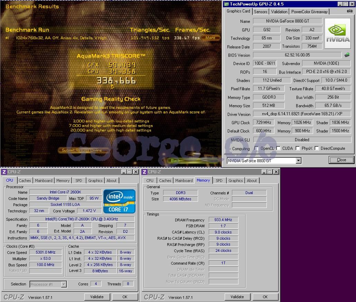Click the right CPU-Z title bar icon
Viewport: 356px width, 302px height.
point(144,172)
